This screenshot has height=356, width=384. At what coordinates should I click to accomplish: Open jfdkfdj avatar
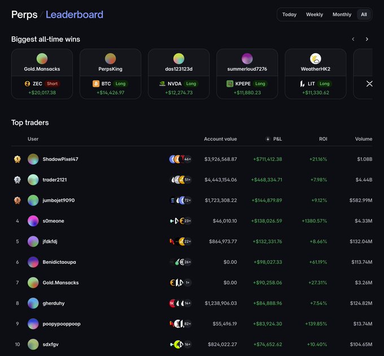click(x=33, y=241)
